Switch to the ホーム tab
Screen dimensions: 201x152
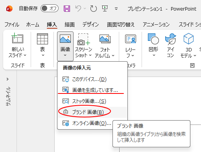point(33,24)
